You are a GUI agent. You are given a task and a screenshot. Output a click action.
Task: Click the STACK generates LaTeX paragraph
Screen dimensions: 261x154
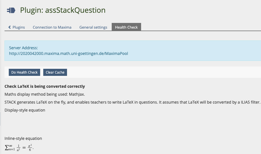pos(132,102)
